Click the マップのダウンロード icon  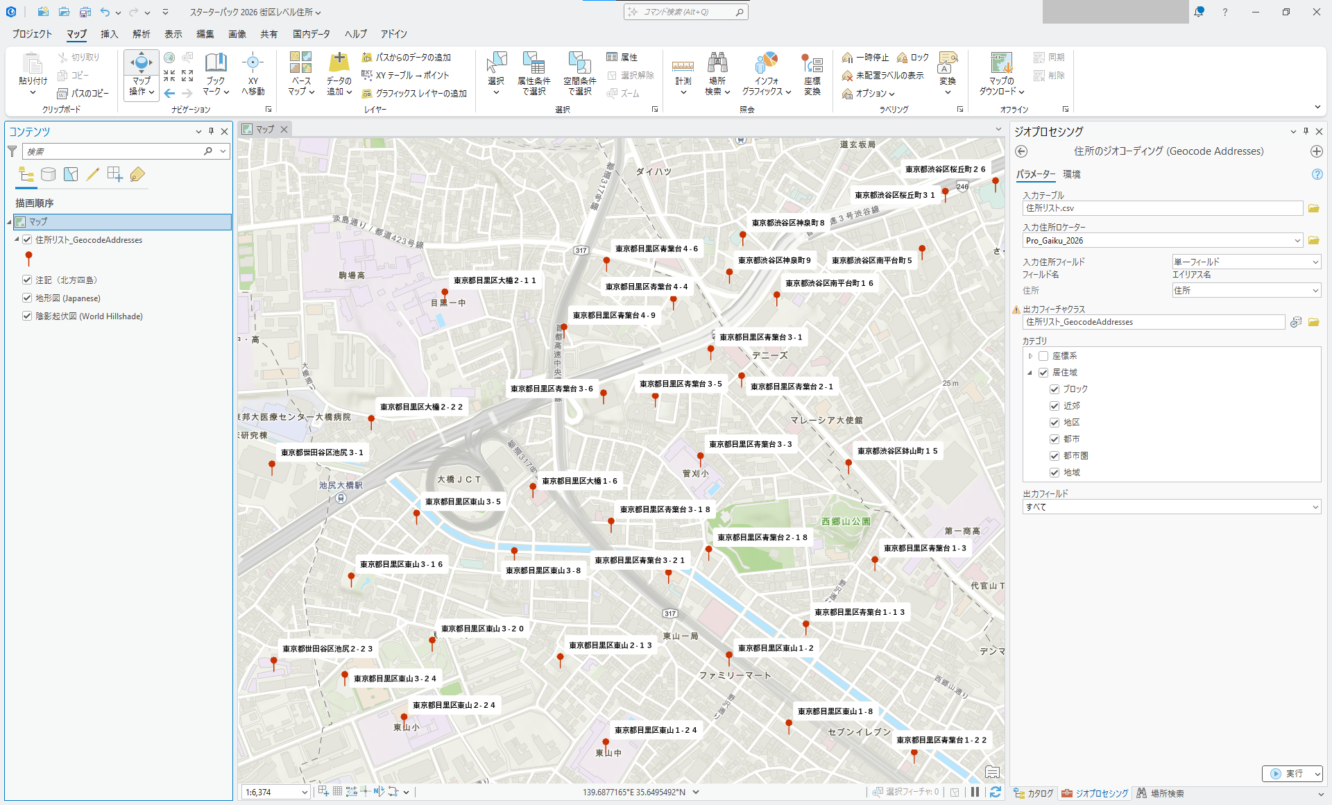[1001, 63]
